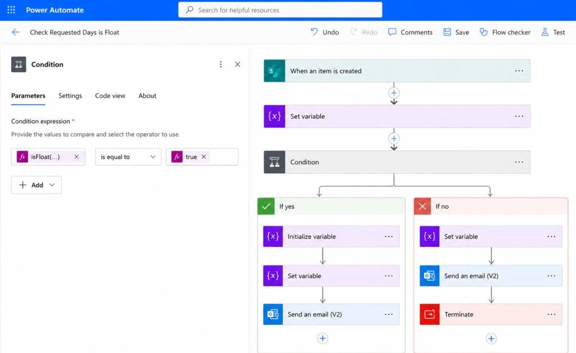Screen dimensions: 576x353
Task: Insert step after 'When an item is created'
Action: pyautogui.click(x=394, y=93)
